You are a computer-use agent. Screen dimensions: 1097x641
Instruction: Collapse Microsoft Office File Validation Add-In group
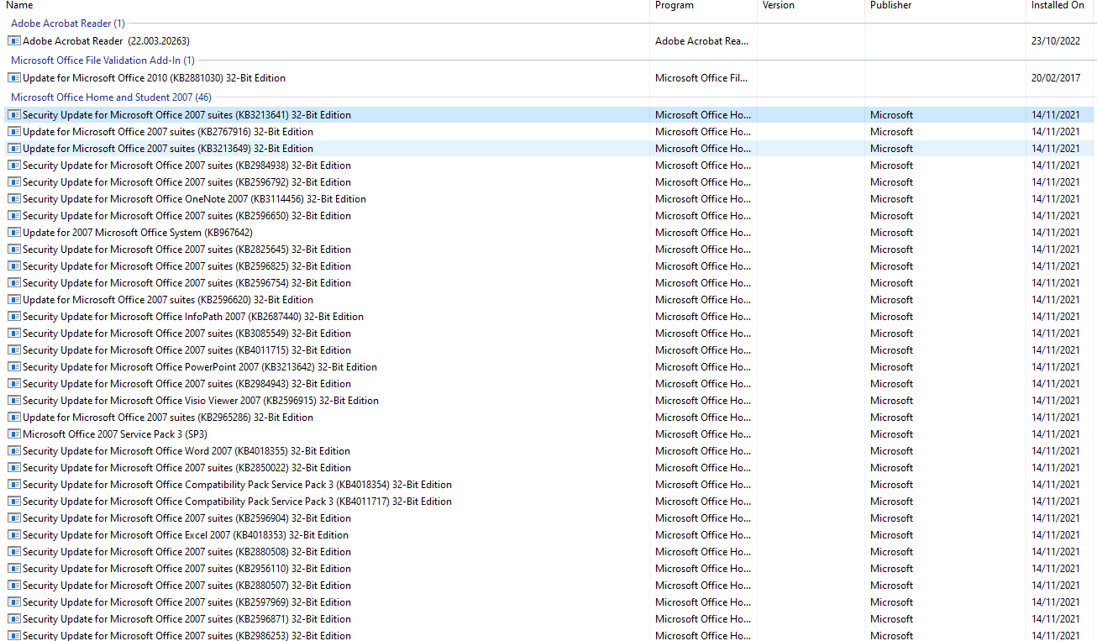[102, 60]
